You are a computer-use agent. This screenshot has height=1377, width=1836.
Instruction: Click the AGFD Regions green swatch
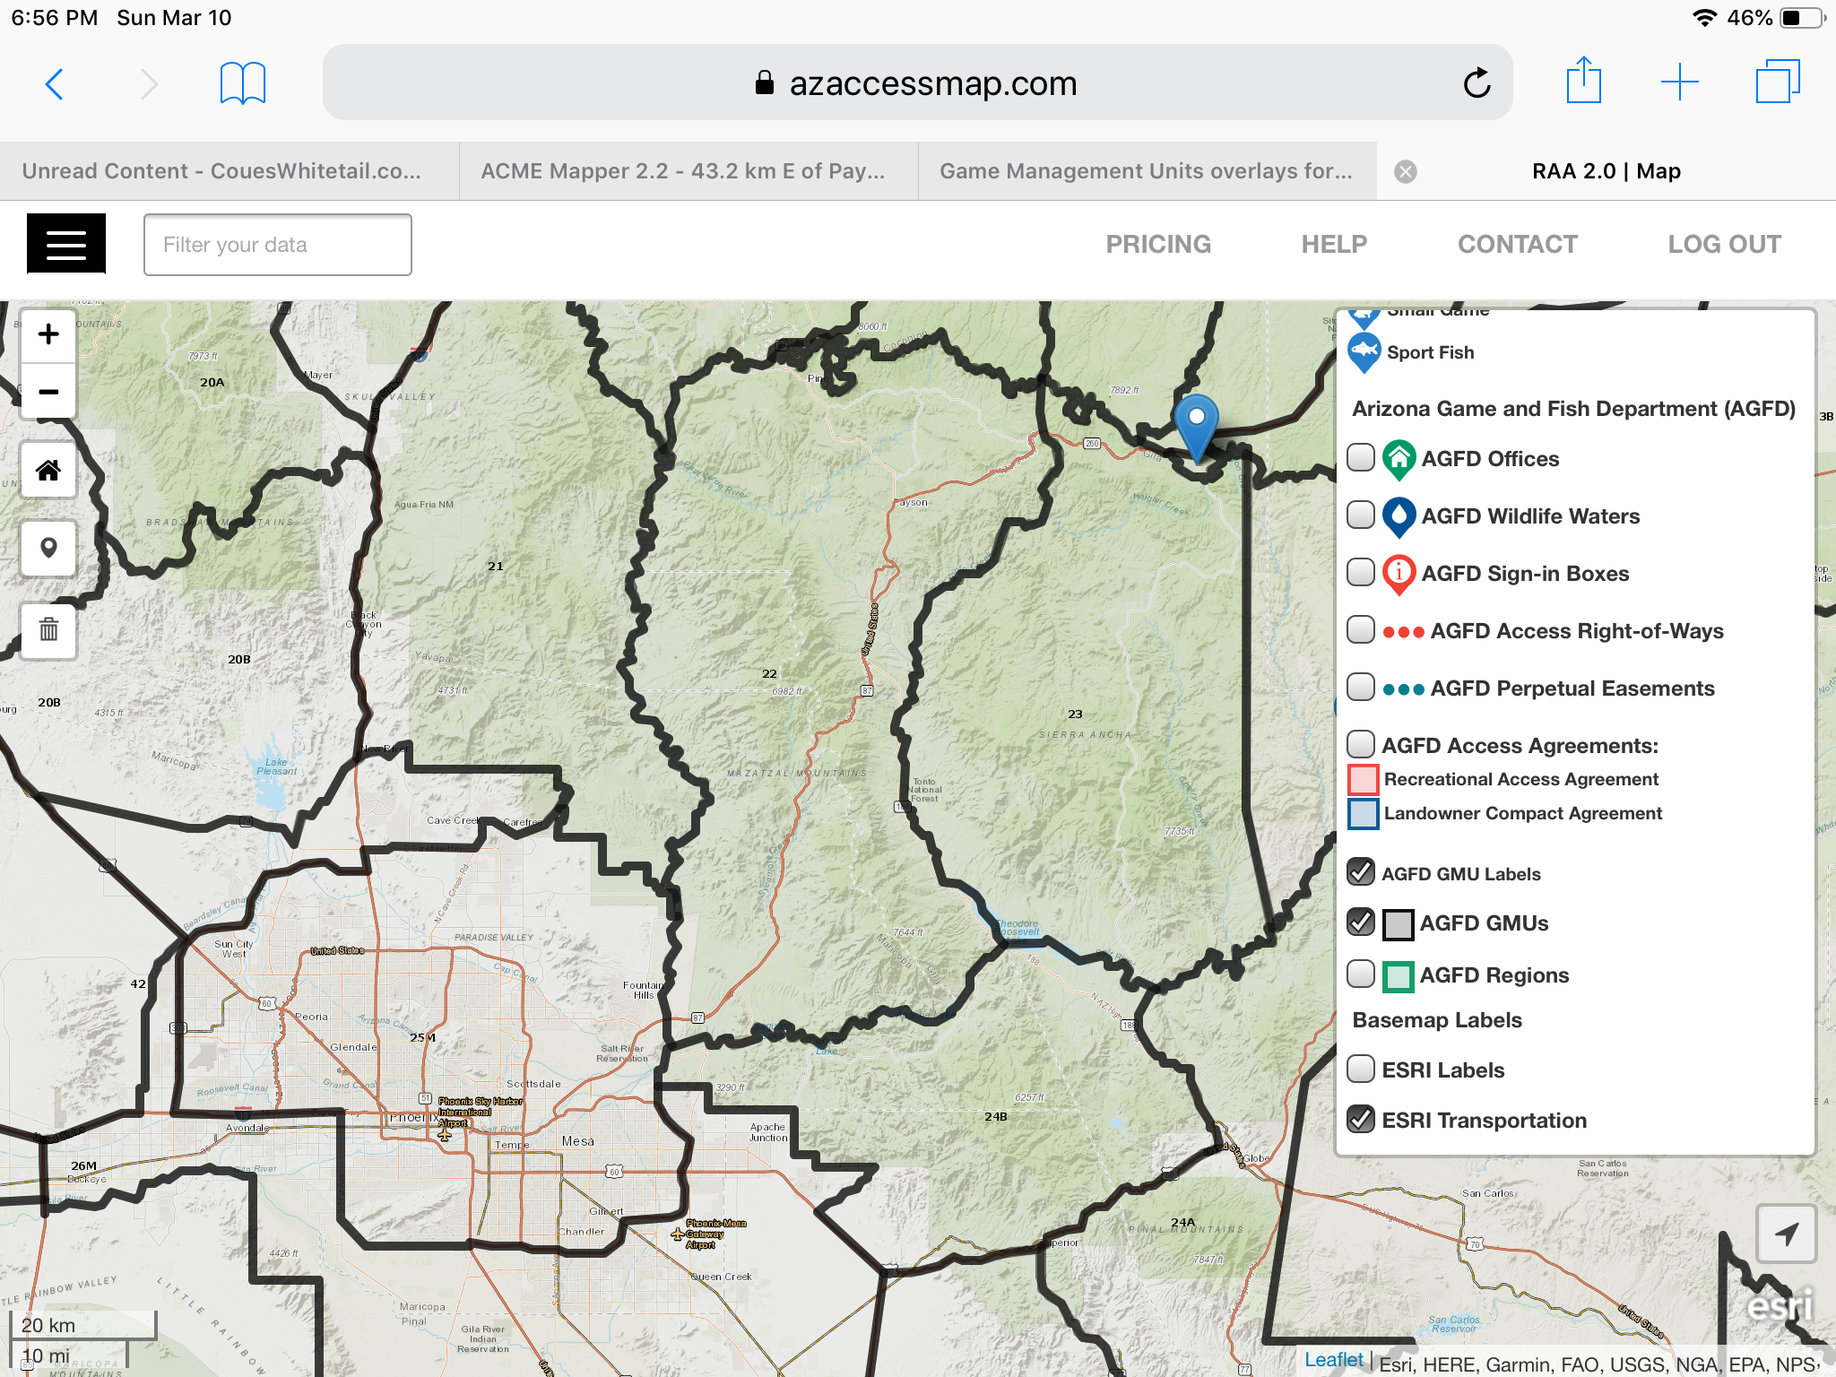[1398, 976]
